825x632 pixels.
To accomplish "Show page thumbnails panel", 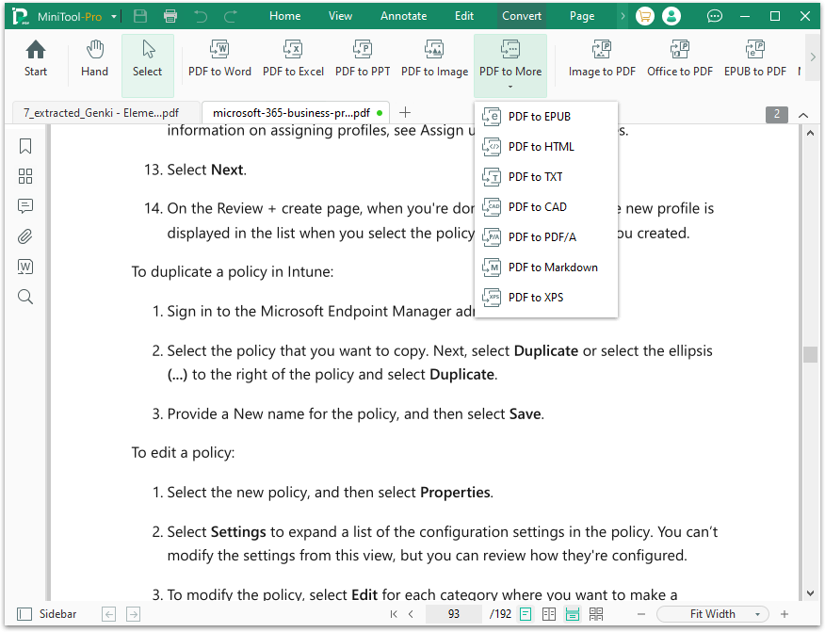I will (x=25, y=176).
